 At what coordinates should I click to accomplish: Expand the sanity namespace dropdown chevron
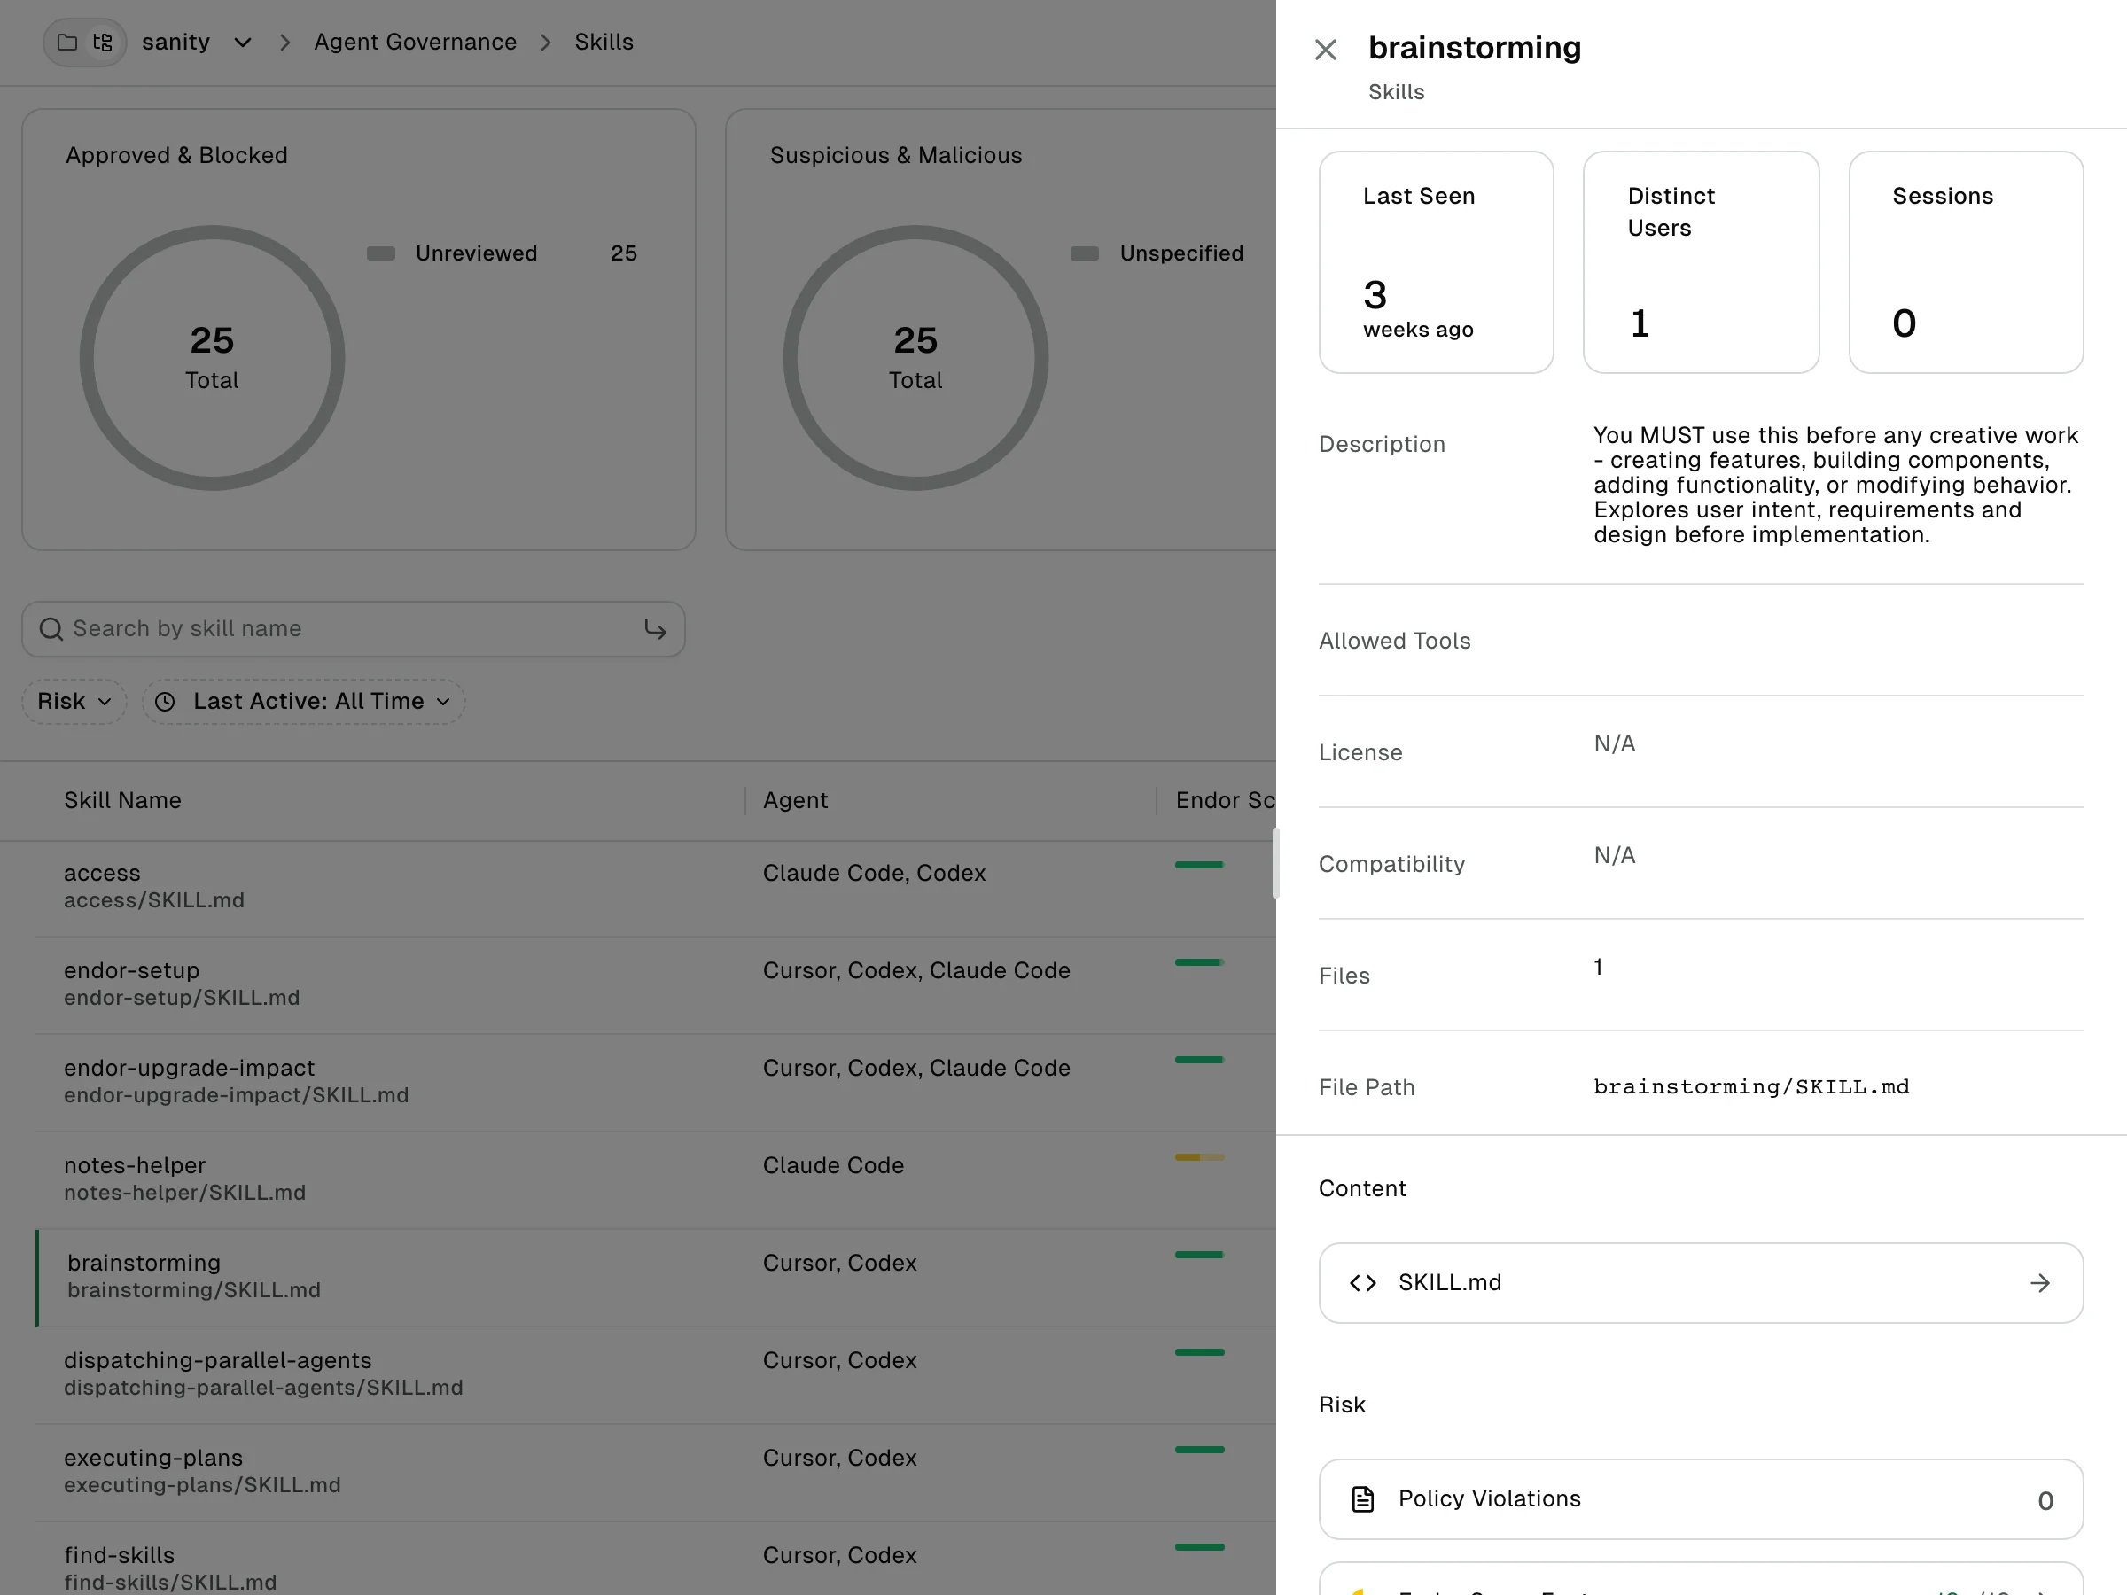(x=242, y=43)
